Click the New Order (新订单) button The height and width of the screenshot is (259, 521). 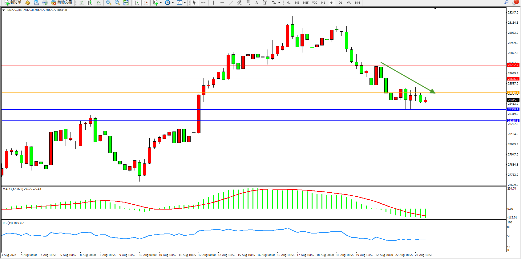(x=13, y=2)
